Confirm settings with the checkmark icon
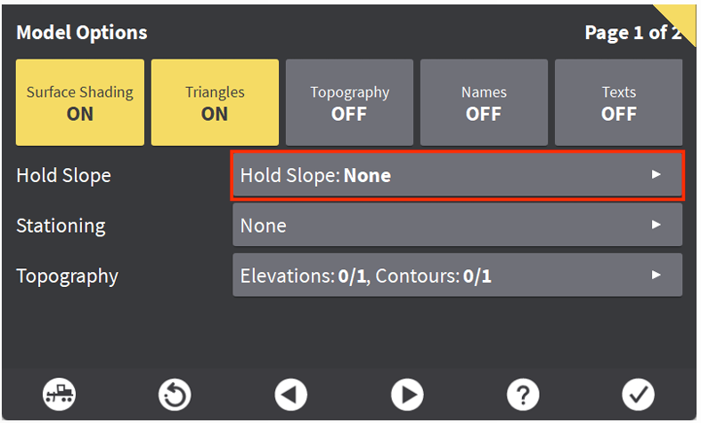Viewport: 701px width, 423px height. point(638,394)
